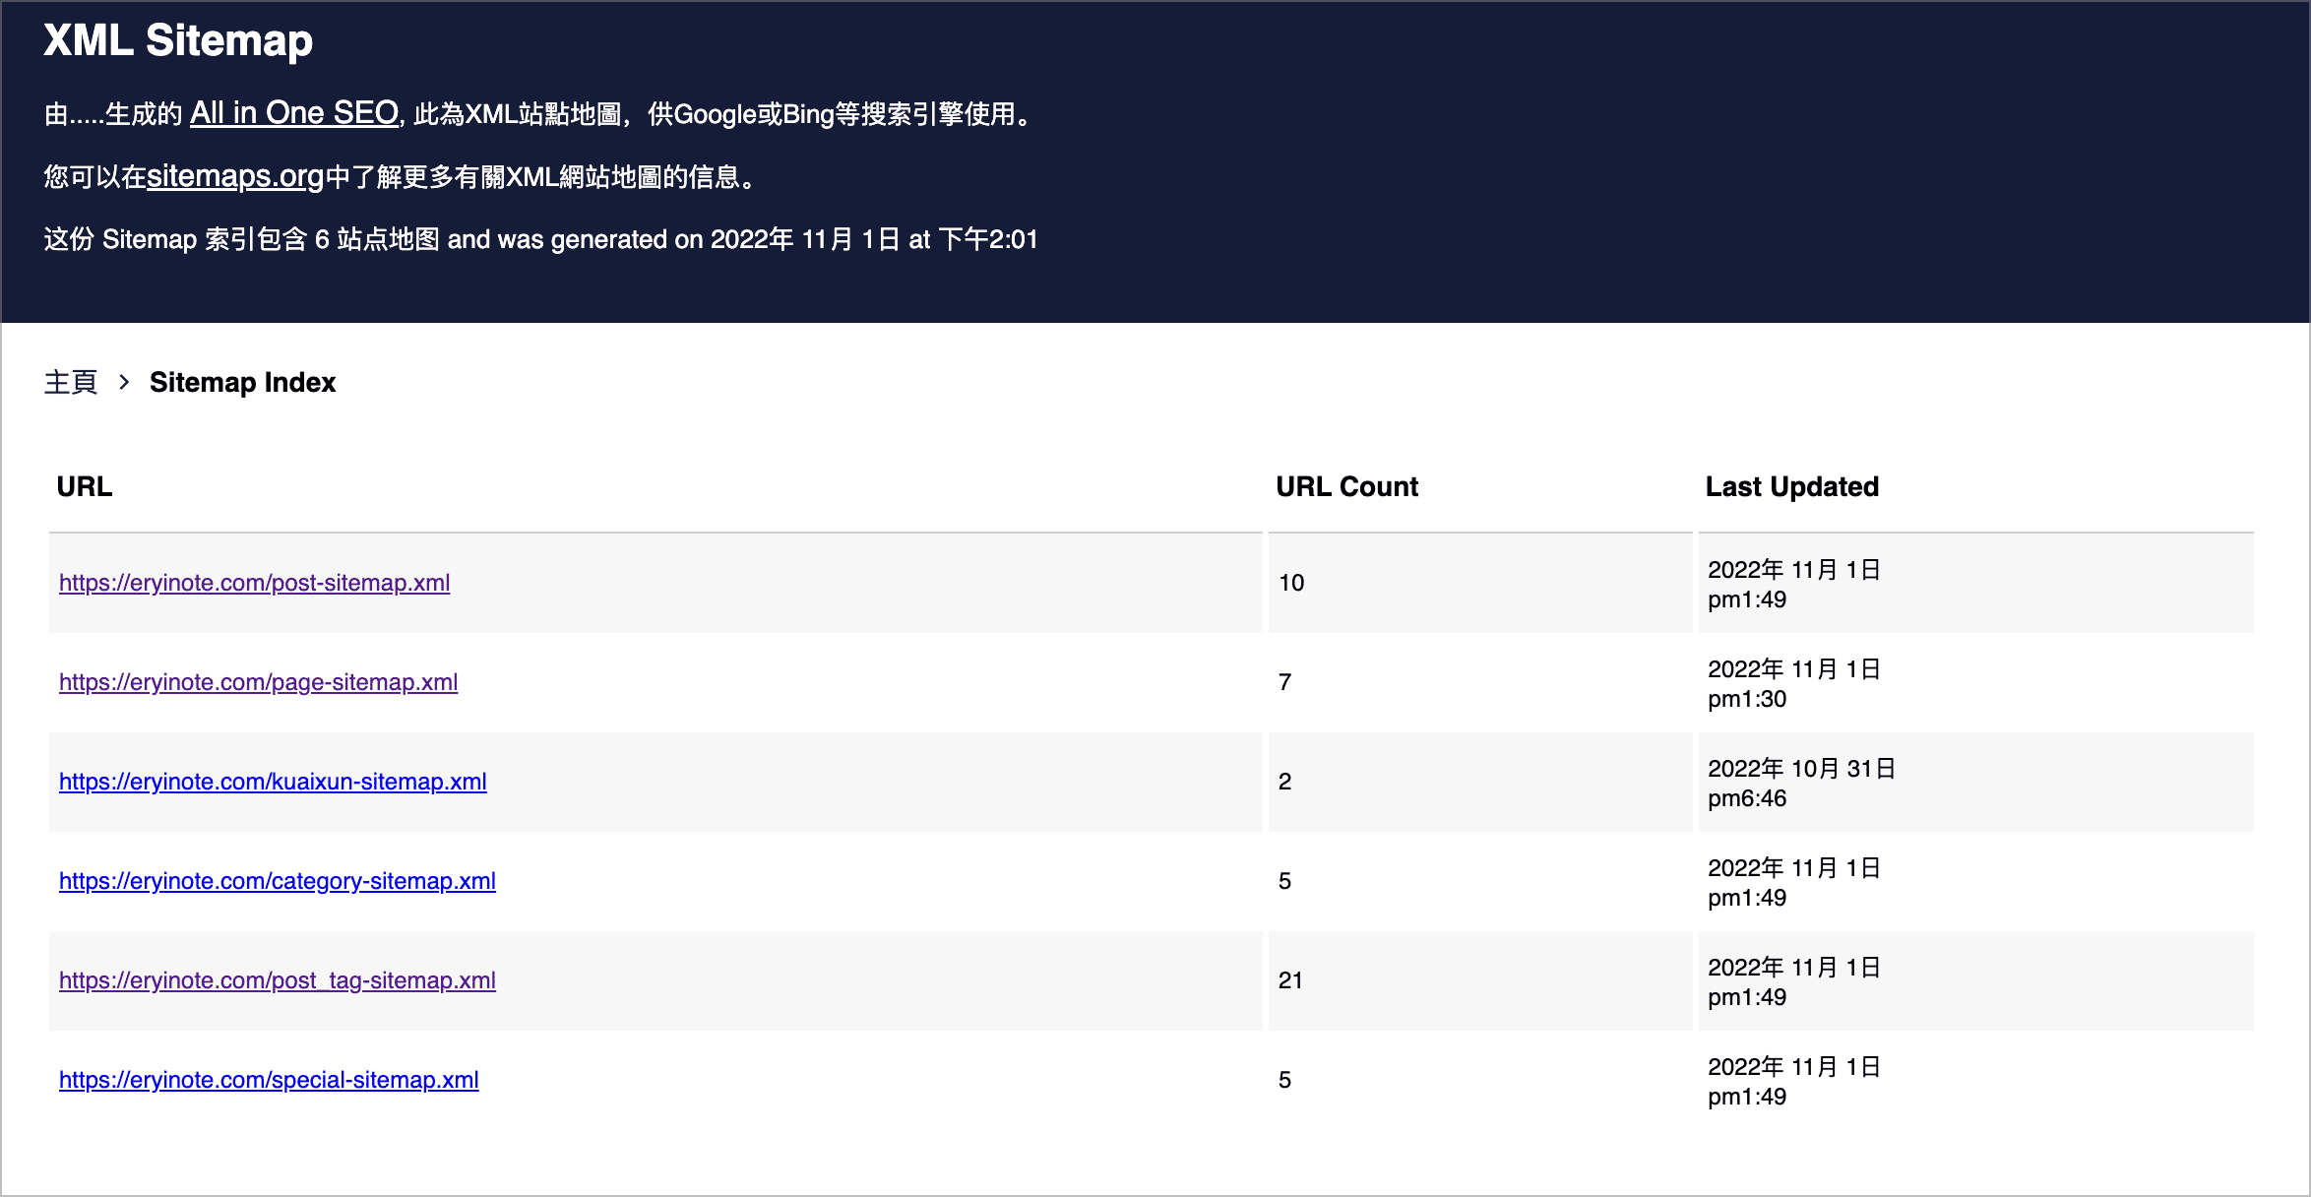
Task: Click last updated date for special-sitemap row
Action: coord(1794,1082)
